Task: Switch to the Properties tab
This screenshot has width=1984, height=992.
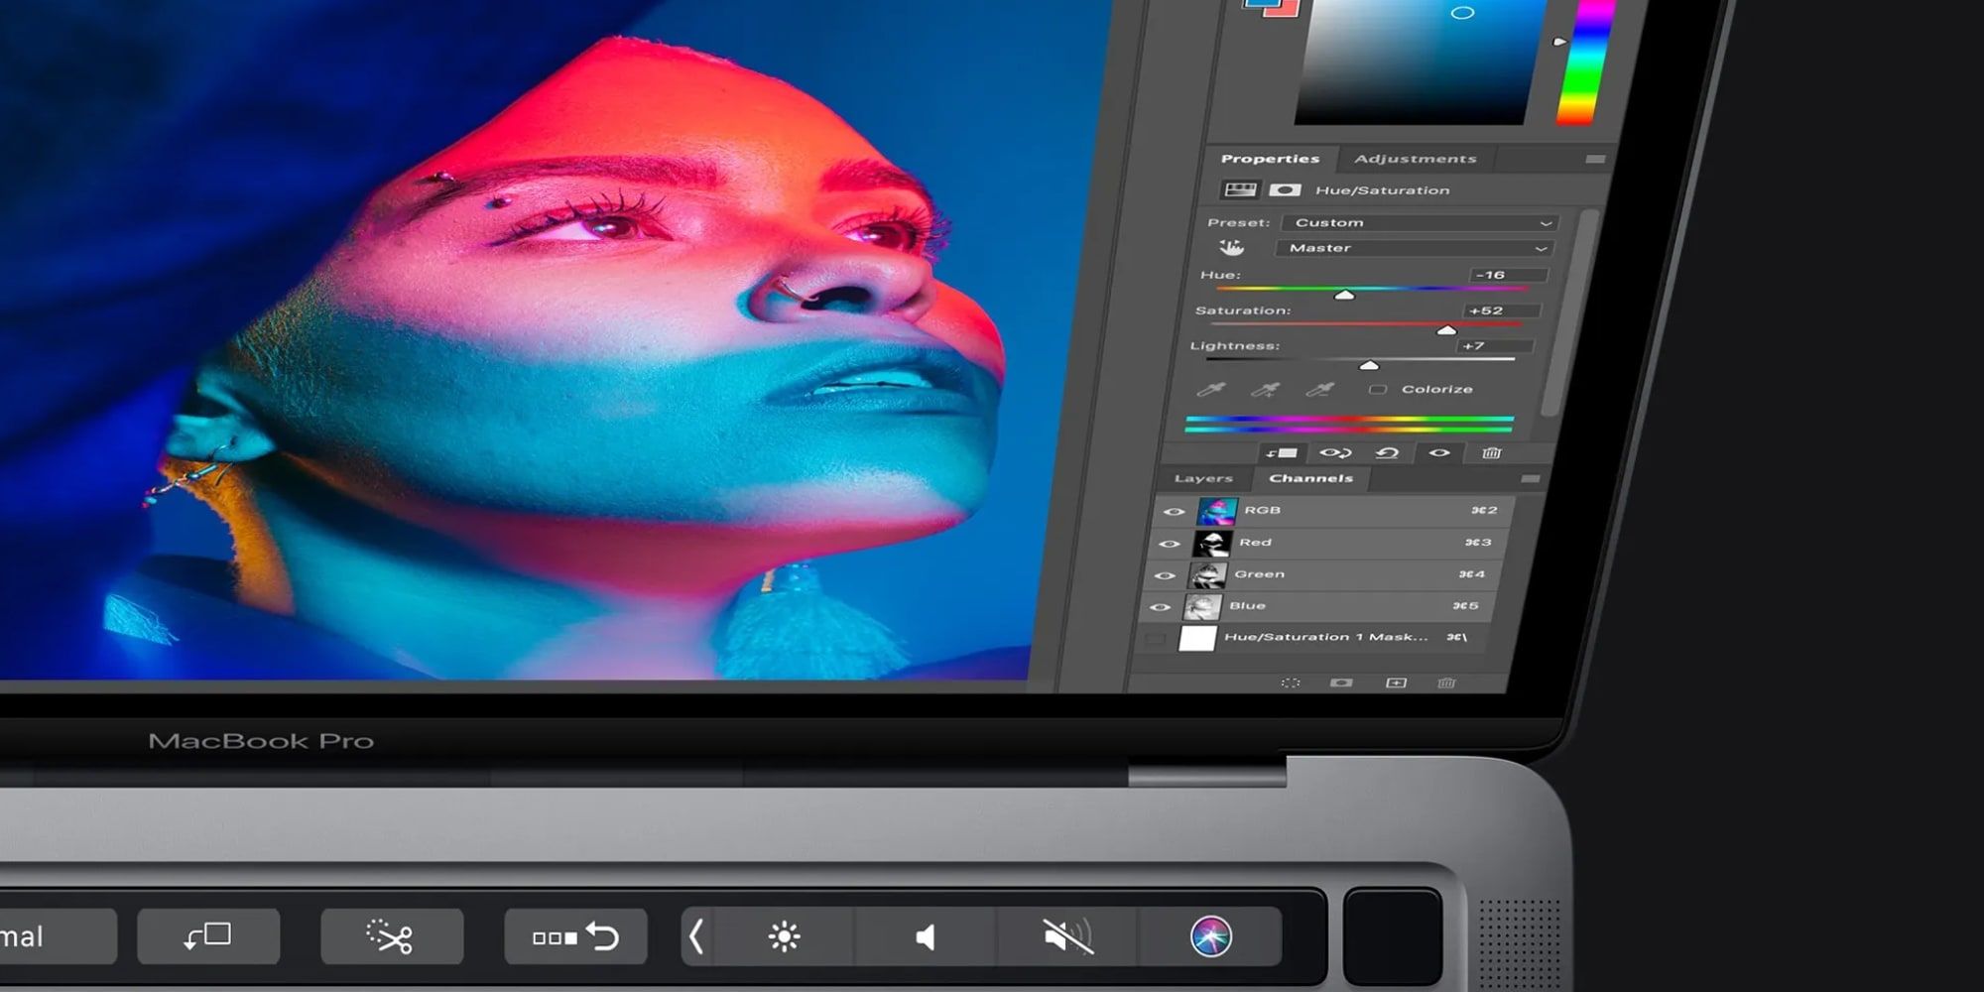Action: point(1271,159)
